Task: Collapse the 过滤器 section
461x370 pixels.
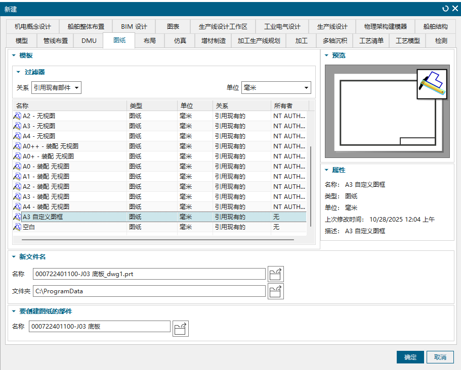Action: 18,72
